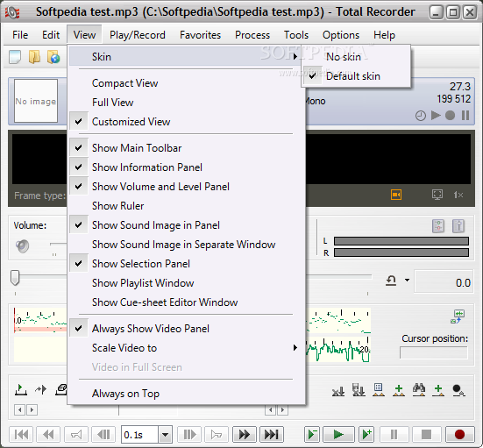Click the 1x video scale icon
Screen dimensions: 483x448
click(458, 195)
